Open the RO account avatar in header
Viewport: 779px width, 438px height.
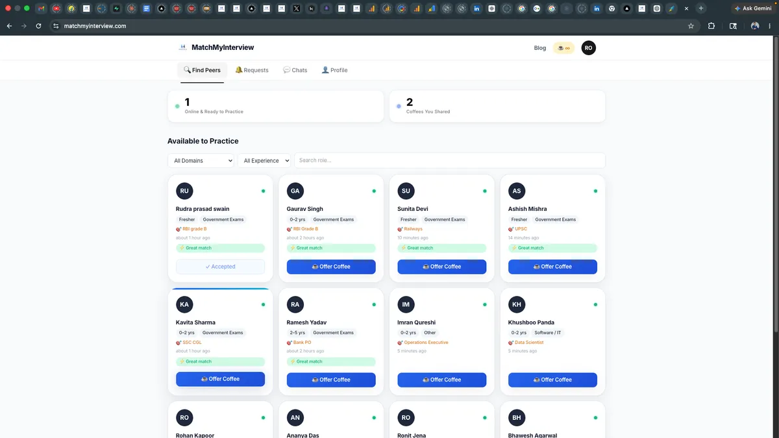click(x=588, y=48)
